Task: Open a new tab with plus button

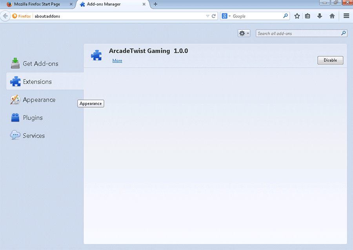Action: 155,4
